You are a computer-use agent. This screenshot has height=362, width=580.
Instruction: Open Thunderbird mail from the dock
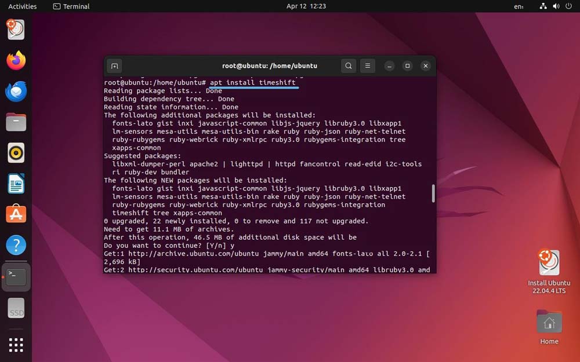pos(16,92)
